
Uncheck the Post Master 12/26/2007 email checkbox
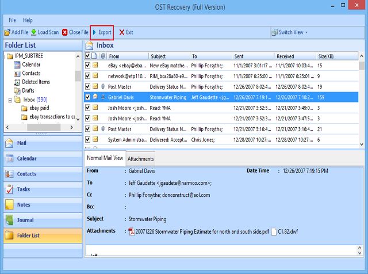(x=87, y=86)
